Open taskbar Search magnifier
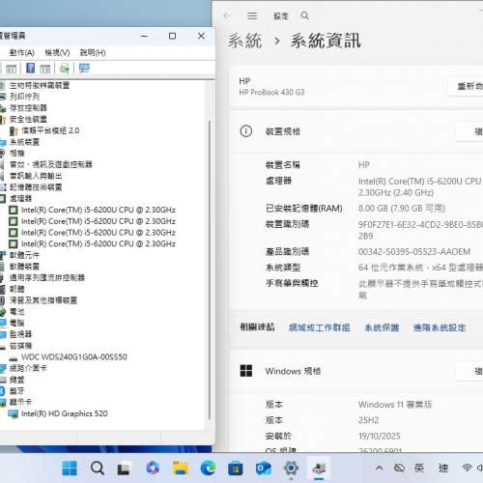 pyautogui.click(x=98, y=469)
